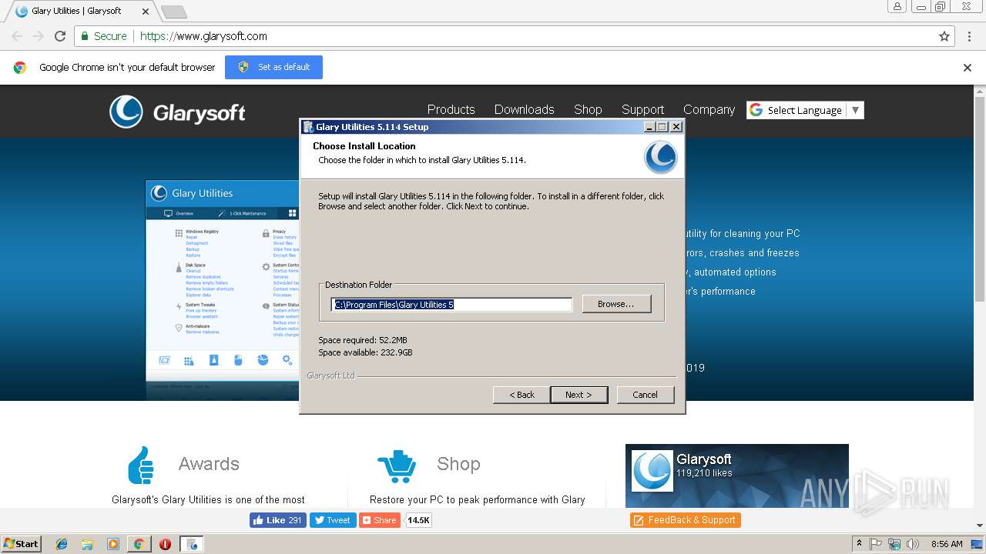Click the Glary logo in installer header

coord(661,157)
